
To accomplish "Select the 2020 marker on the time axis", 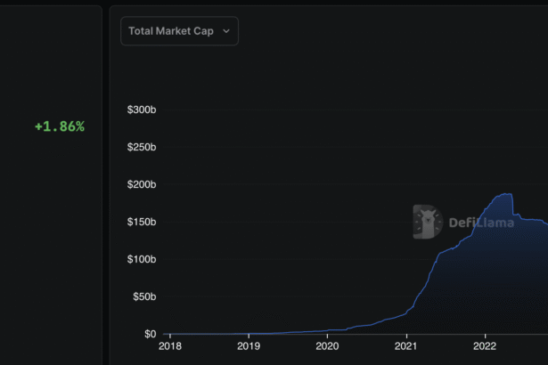I will point(327,345).
